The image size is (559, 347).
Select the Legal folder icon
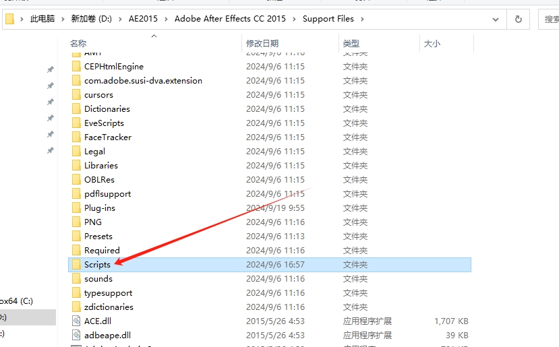click(x=76, y=151)
